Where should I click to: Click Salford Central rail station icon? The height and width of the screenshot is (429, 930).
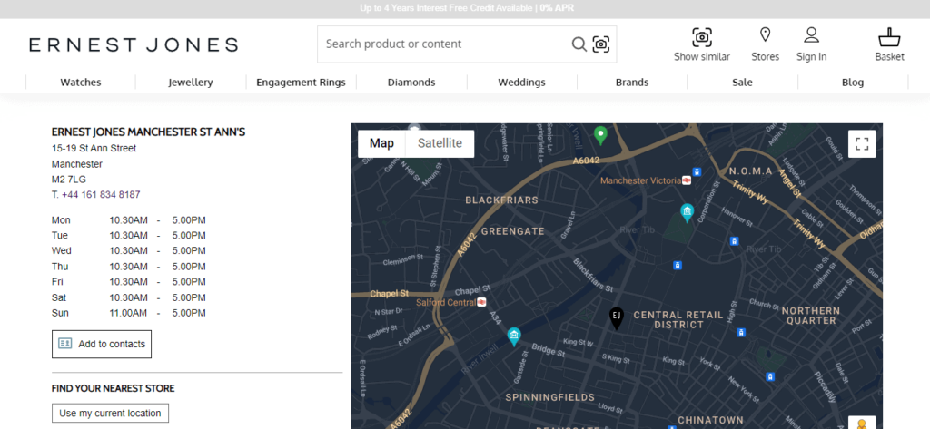[481, 302]
